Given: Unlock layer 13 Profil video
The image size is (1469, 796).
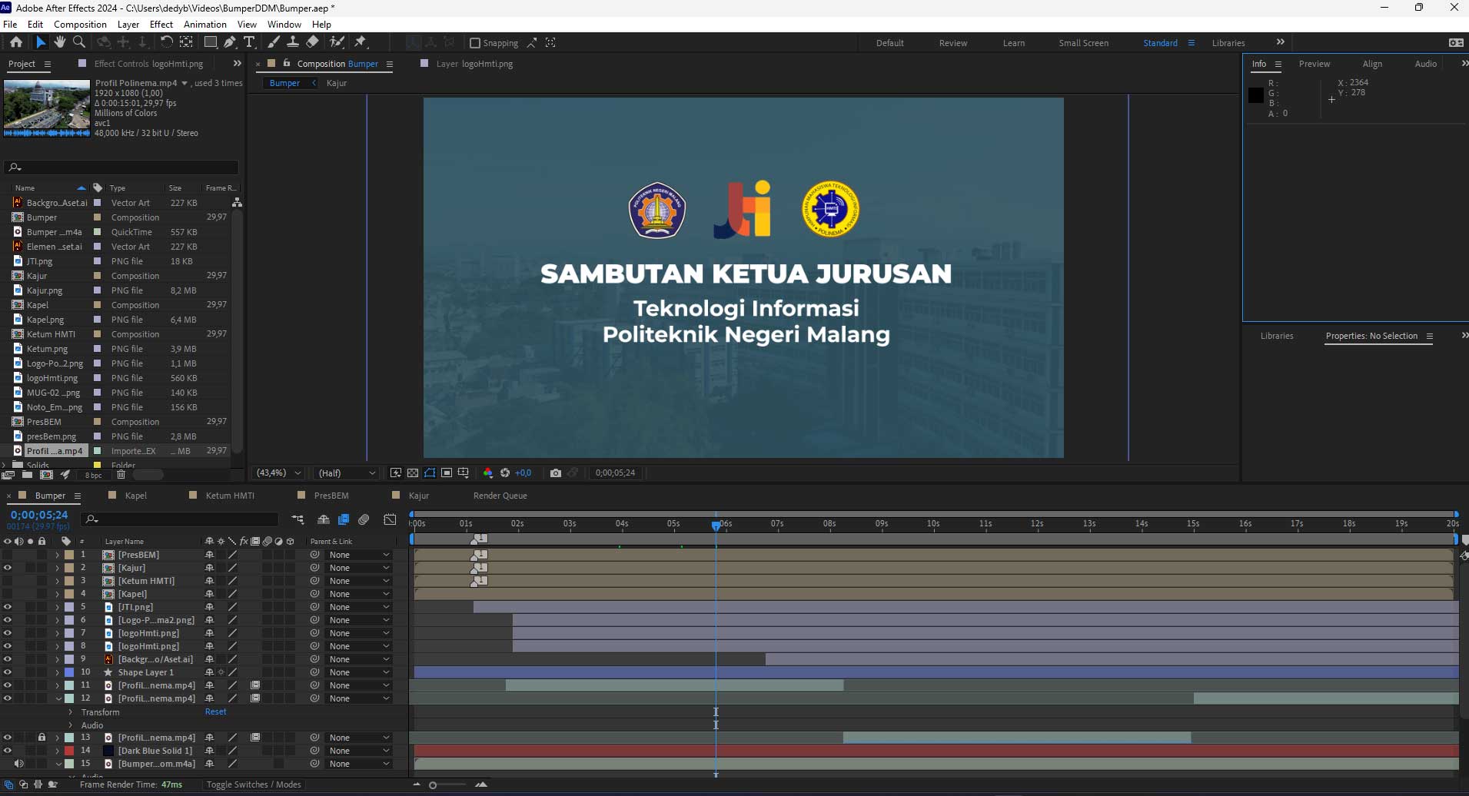Looking at the screenshot, I should coord(42,738).
